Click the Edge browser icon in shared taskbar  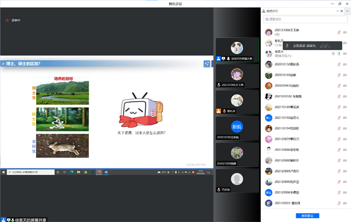click(x=72, y=172)
